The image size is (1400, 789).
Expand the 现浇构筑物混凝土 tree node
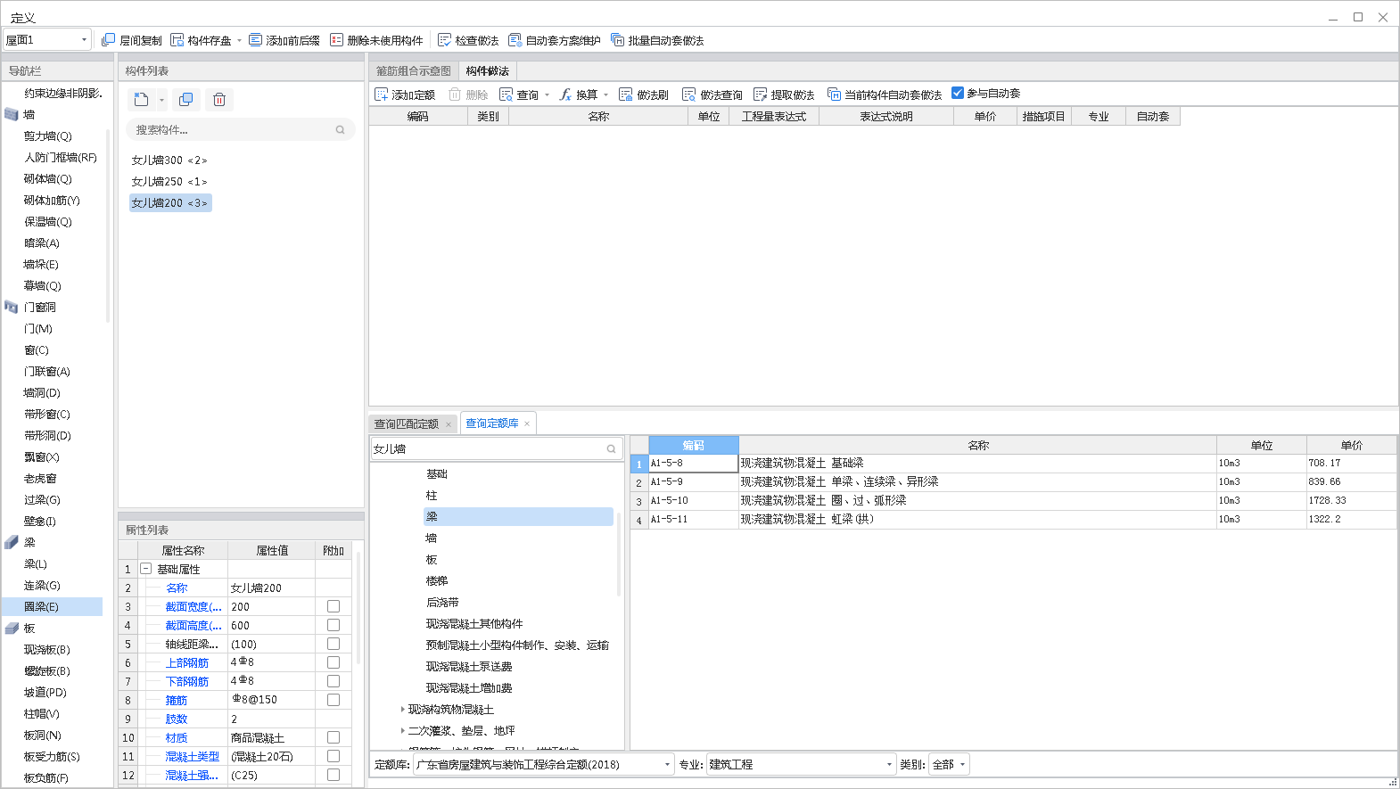tap(402, 710)
